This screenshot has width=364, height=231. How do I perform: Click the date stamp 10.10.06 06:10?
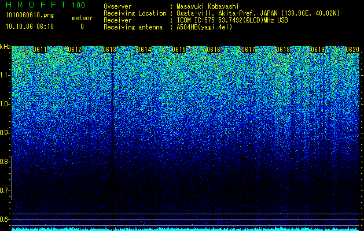point(30,27)
